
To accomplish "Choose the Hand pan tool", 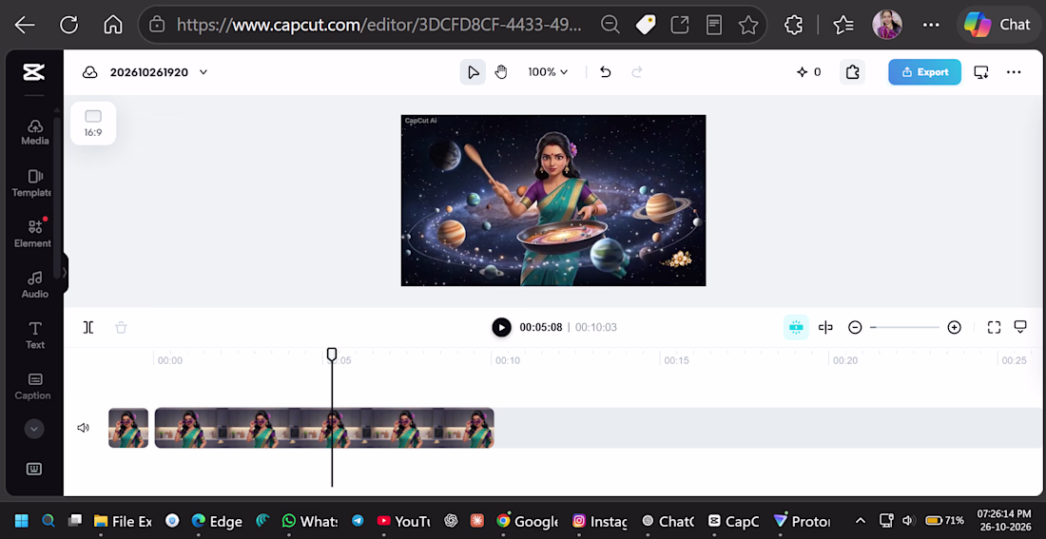I will pos(501,72).
